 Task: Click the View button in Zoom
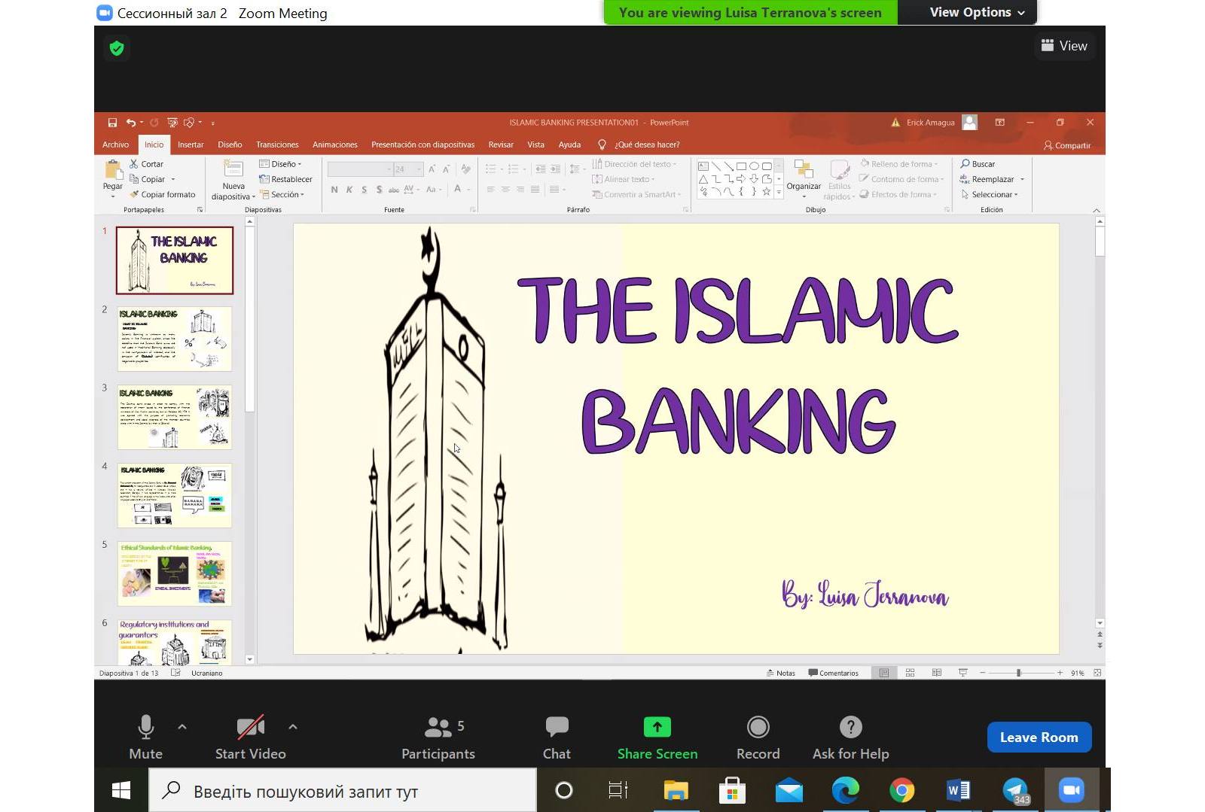(x=1064, y=46)
